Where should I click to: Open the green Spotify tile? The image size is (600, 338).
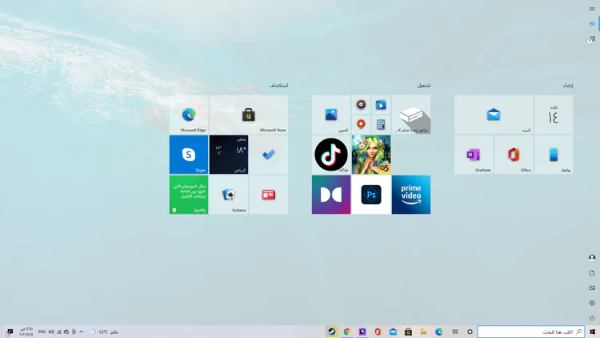pos(189,195)
